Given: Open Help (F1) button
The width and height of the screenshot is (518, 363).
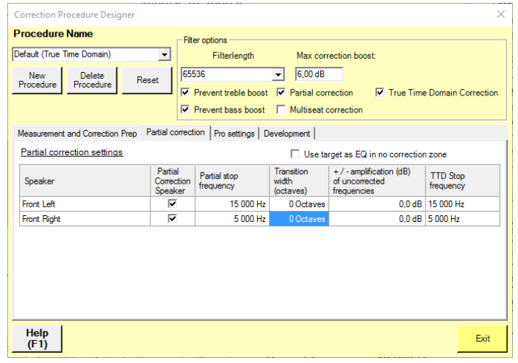Looking at the screenshot, I should point(37,338).
